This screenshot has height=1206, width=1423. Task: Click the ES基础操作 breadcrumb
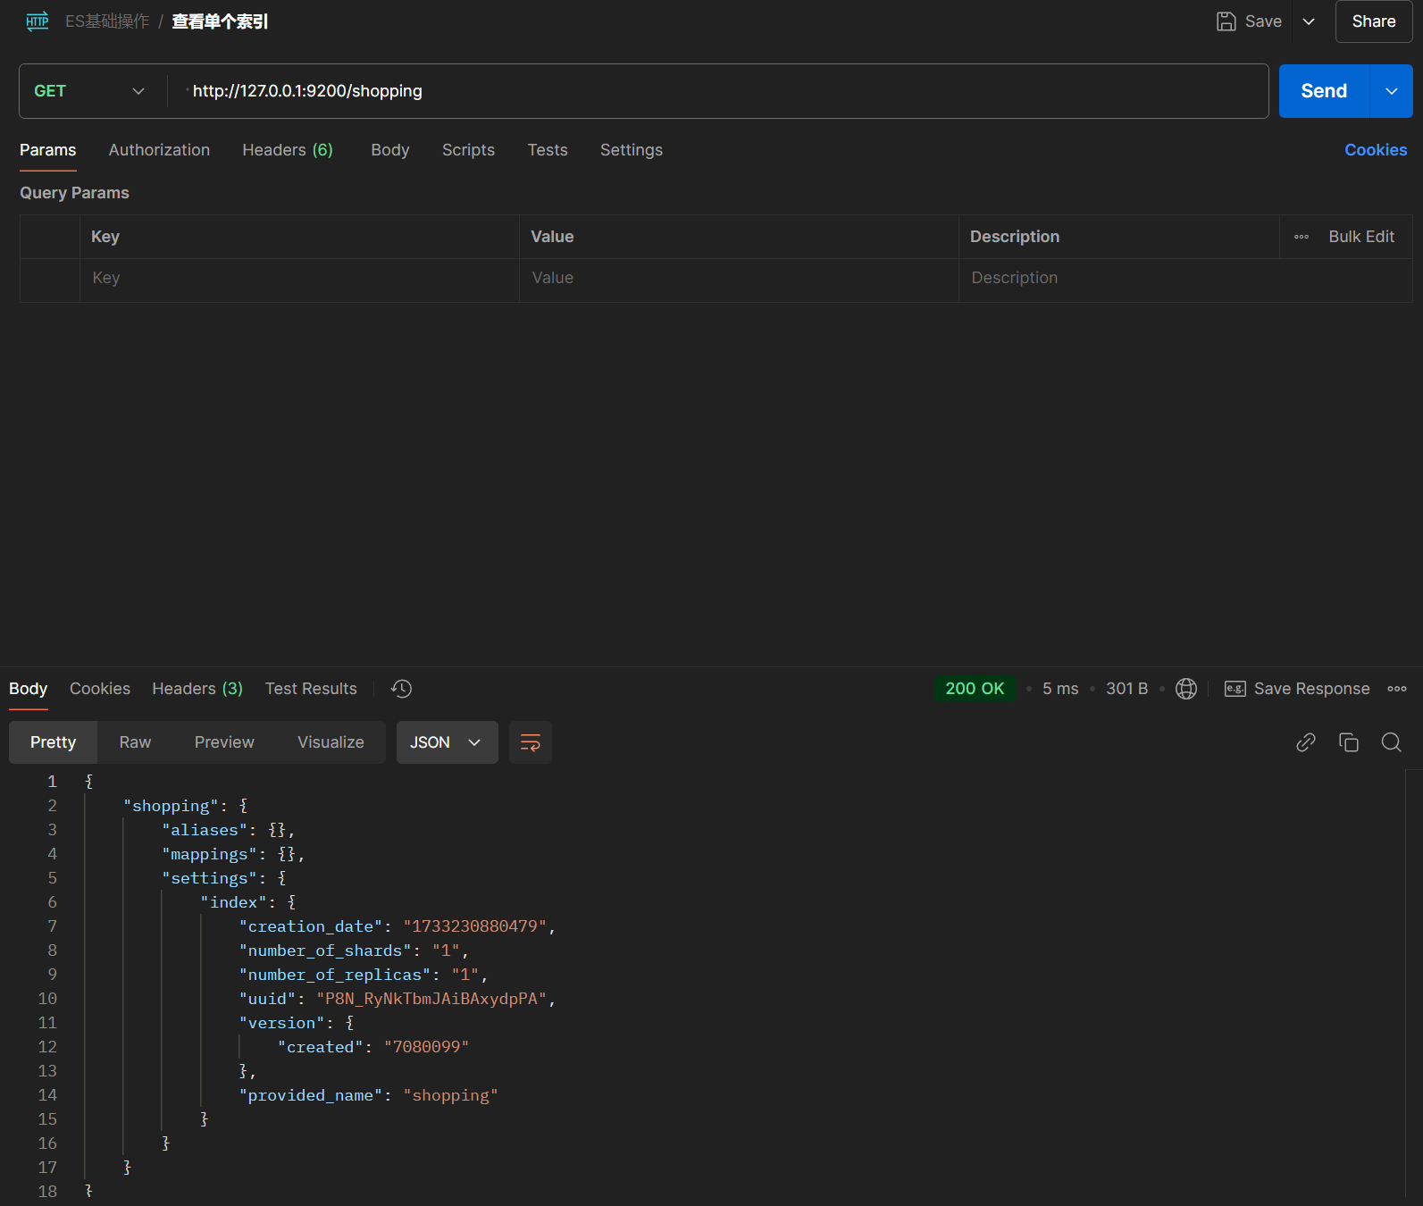[107, 21]
